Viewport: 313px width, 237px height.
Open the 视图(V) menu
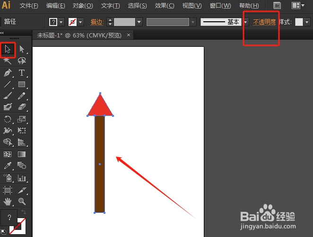point(192,6)
